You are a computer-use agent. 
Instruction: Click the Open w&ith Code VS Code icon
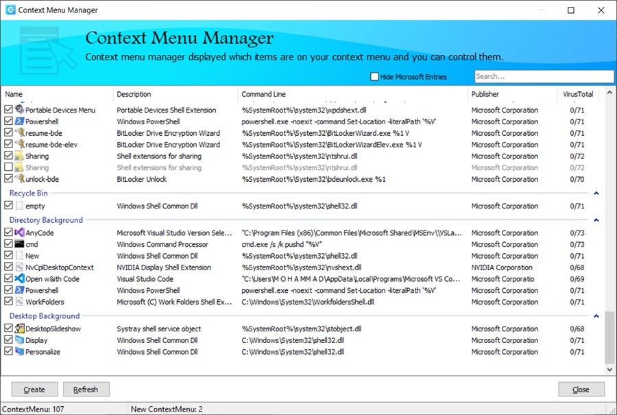[x=19, y=278]
